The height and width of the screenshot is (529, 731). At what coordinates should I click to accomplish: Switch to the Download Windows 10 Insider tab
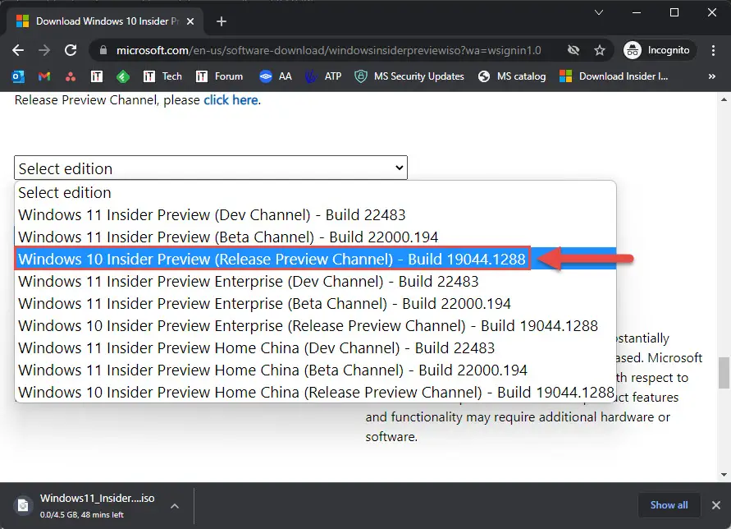[x=105, y=21]
